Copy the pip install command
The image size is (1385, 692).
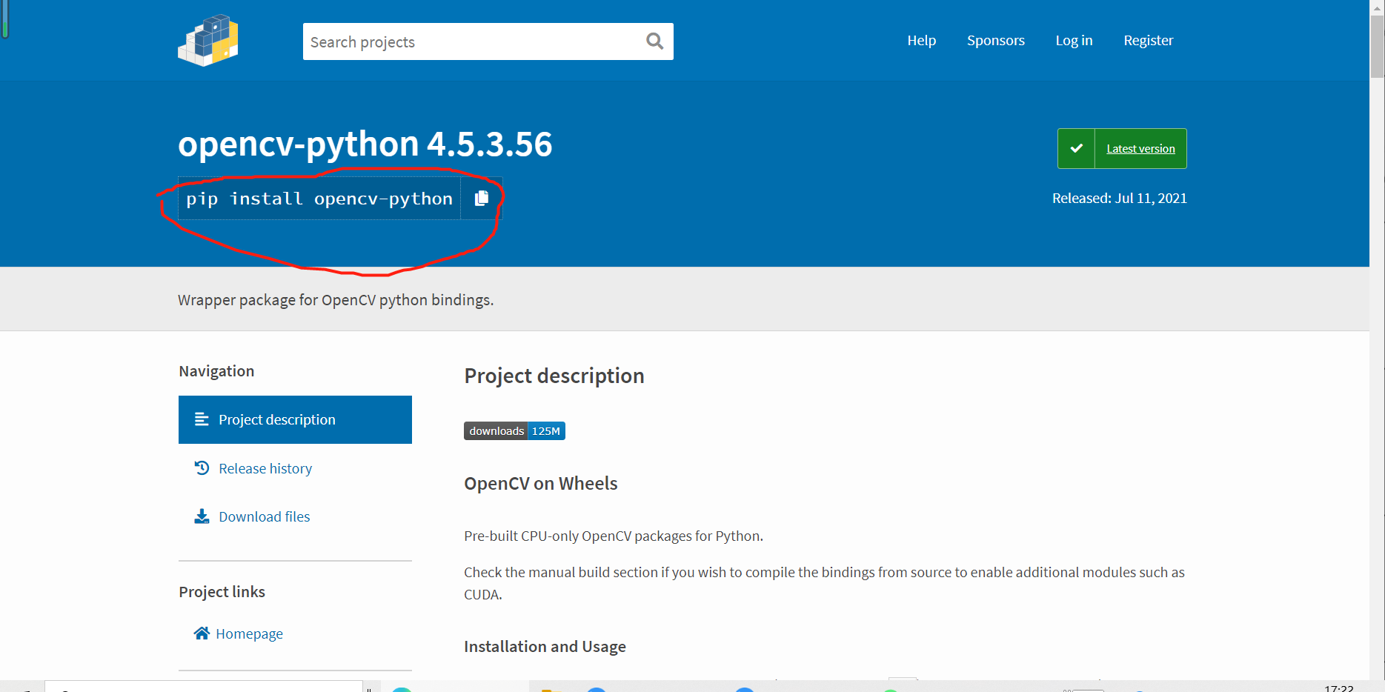click(482, 198)
